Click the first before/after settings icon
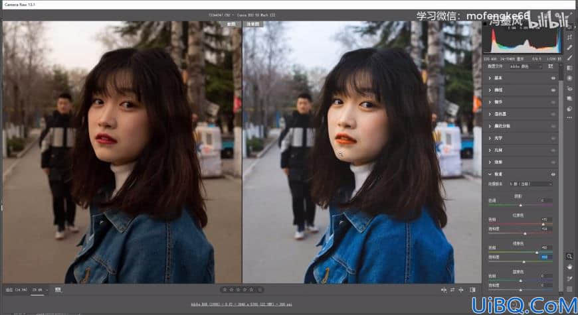This screenshot has height=315, width=578. tap(444, 290)
